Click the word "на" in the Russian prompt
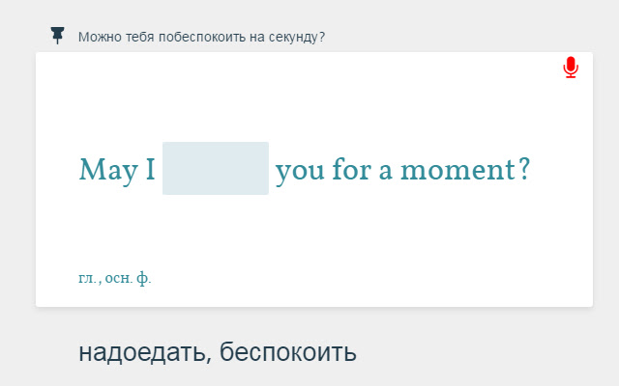Screen dimensions: 619x386 [x=252, y=38]
